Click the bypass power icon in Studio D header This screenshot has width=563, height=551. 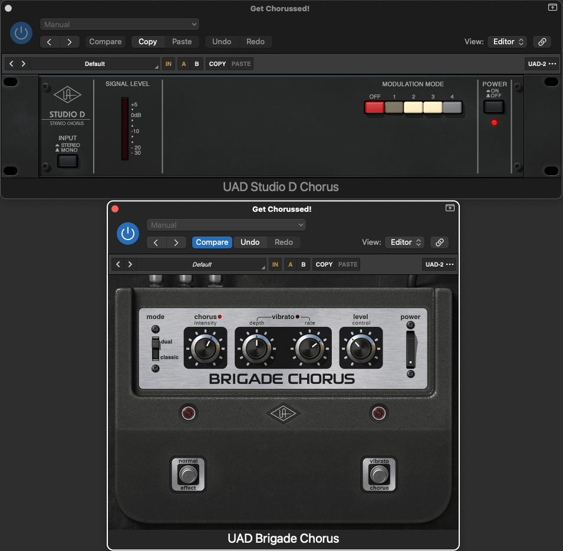[21, 33]
